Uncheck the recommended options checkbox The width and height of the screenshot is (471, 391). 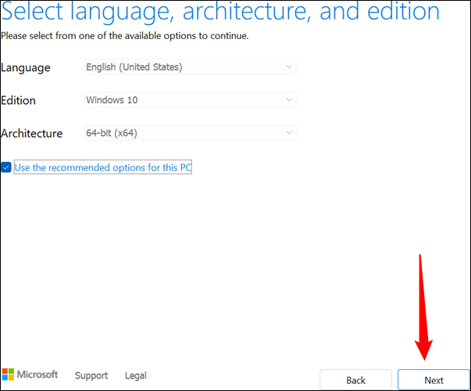pos(6,167)
